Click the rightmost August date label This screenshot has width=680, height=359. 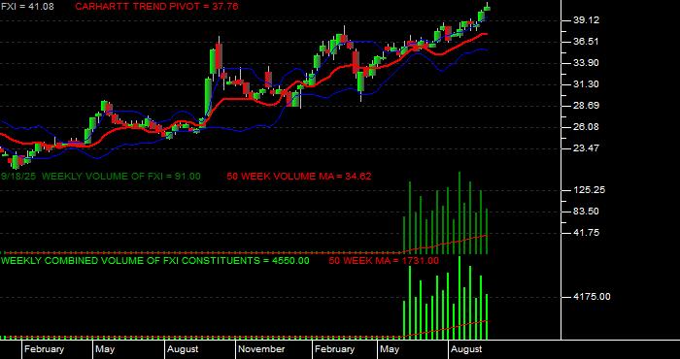466,349
